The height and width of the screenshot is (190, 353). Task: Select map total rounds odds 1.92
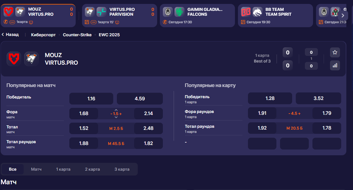pos(262,128)
